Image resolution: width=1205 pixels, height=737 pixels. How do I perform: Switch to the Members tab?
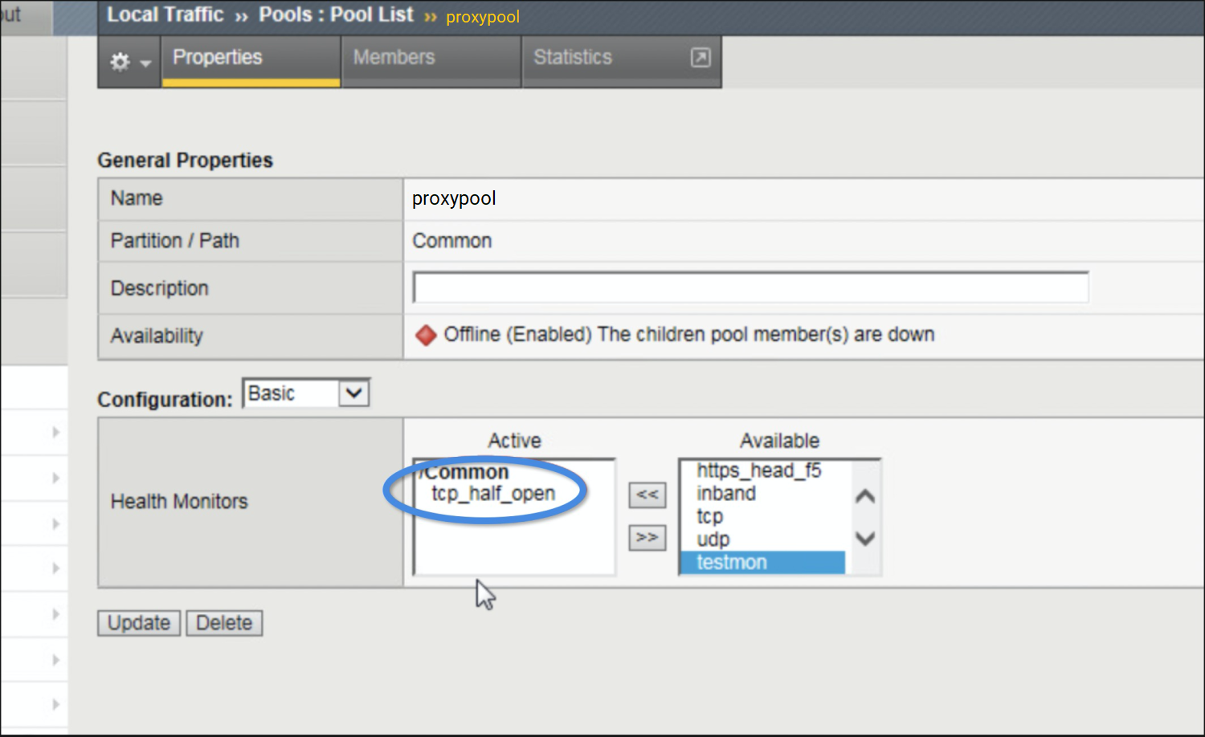(431, 60)
